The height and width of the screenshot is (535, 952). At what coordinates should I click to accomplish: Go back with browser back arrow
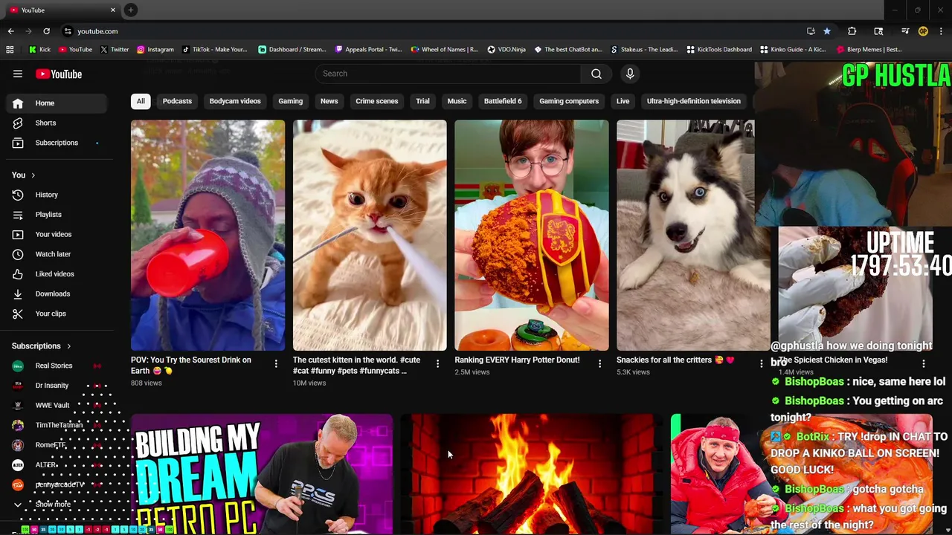click(x=10, y=31)
